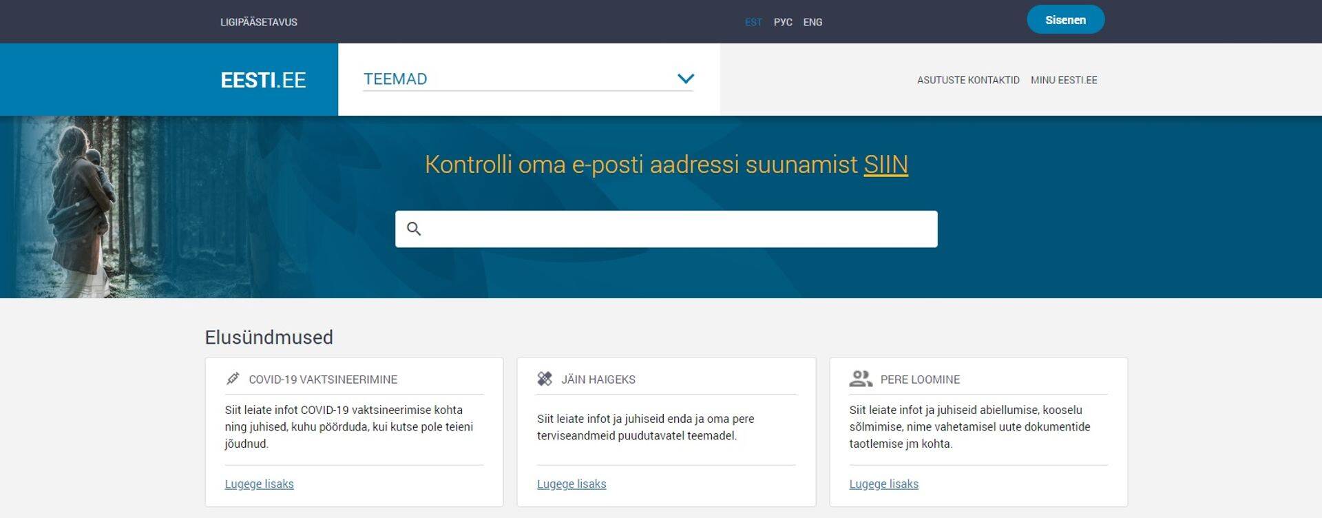Open Lugege lisaks under COVID-19 vaktsineerimine
Image resolution: width=1322 pixels, height=518 pixels.
click(x=259, y=484)
